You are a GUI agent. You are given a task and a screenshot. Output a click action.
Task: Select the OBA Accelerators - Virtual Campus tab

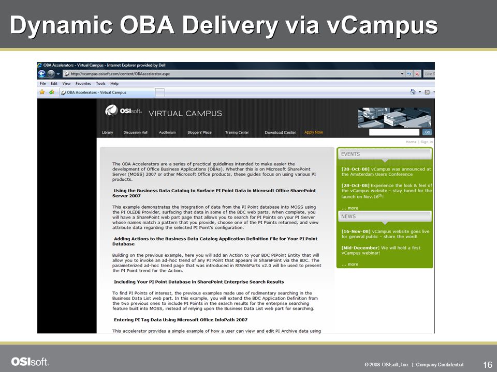(x=107, y=92)
